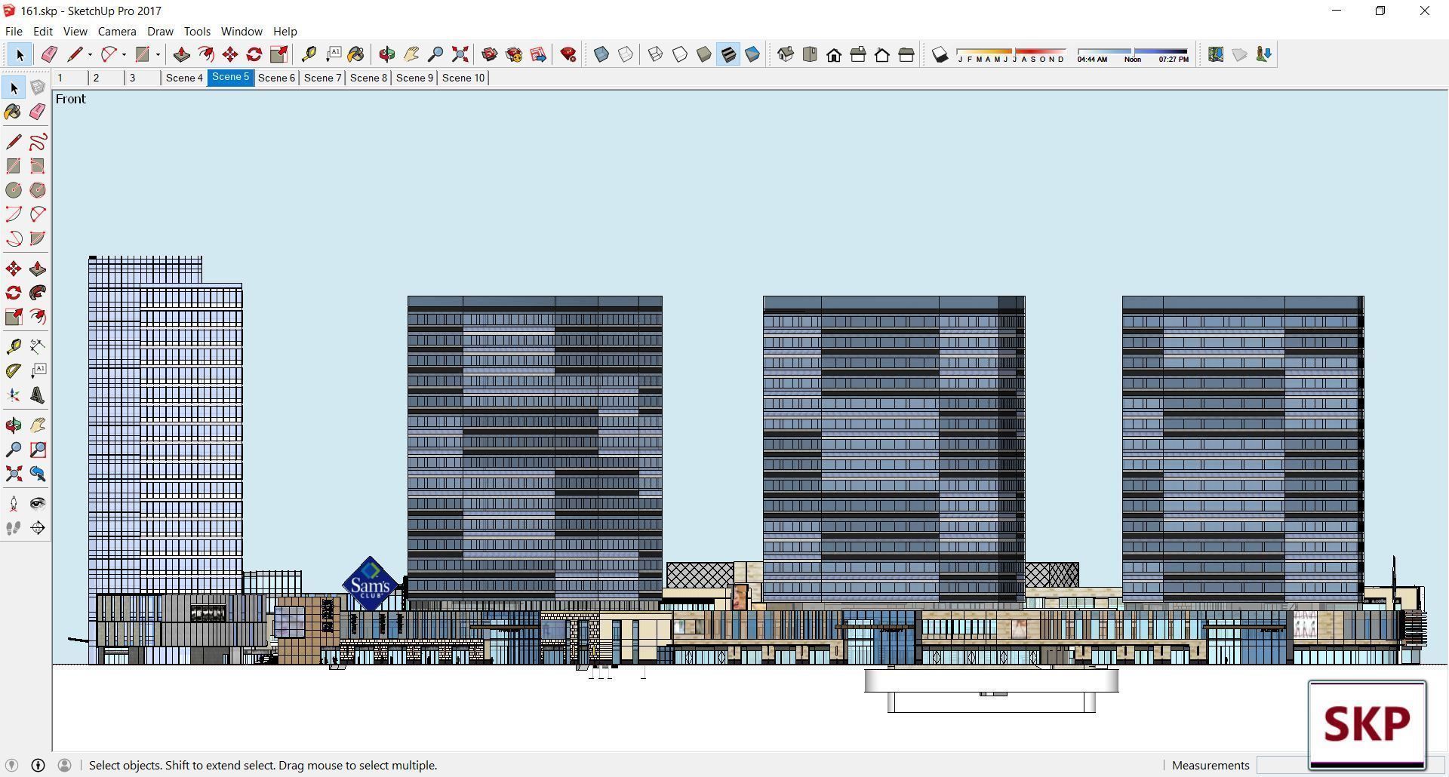Select Follow Me tool in left toolbar
The width and height of the screenshot is (1449, 777).
click(38, 293)
